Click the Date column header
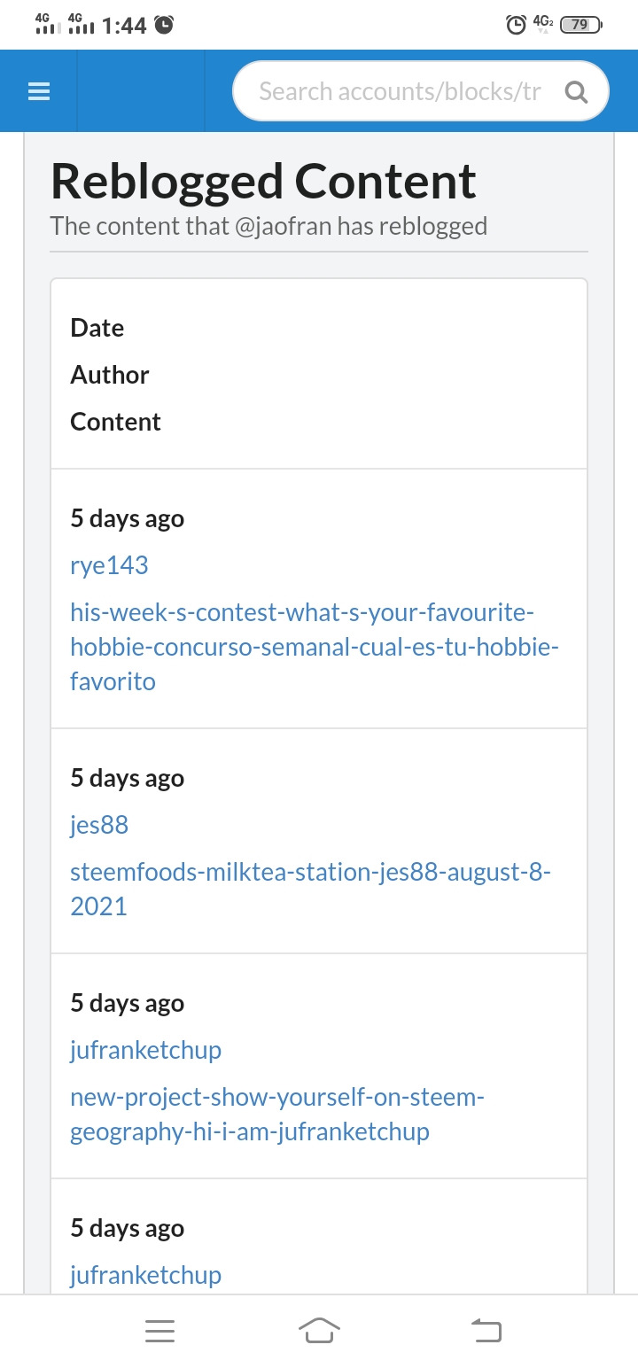 click(x=97, y=328)
